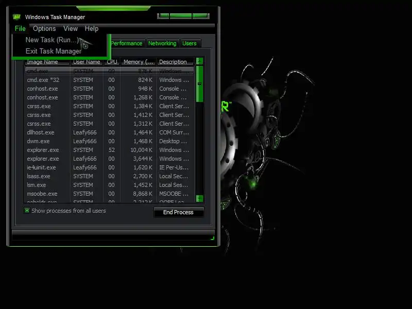
Task: Open the File menu
Action: point(20,28)
